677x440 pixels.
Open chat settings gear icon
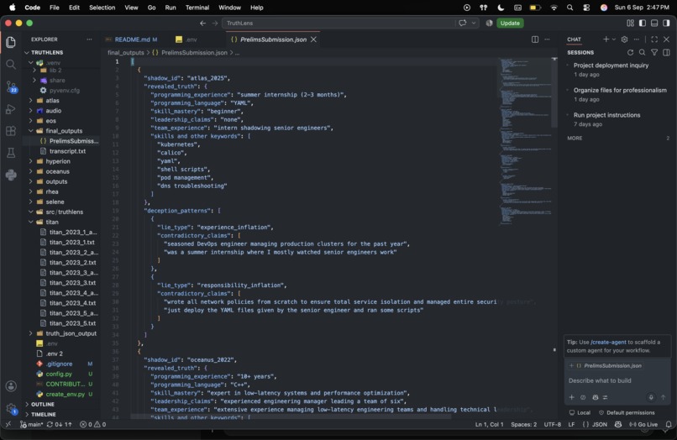[x=624, y=39]
